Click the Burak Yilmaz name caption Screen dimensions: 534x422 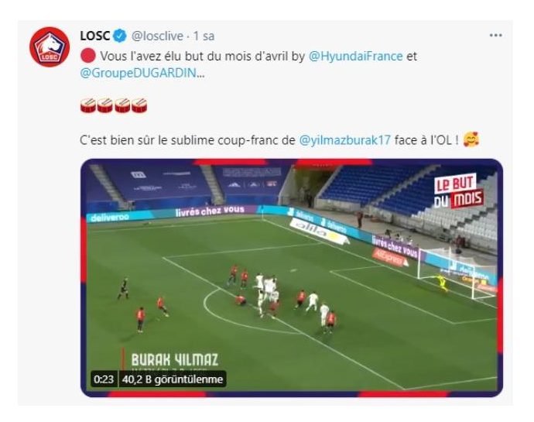point(175,360)
